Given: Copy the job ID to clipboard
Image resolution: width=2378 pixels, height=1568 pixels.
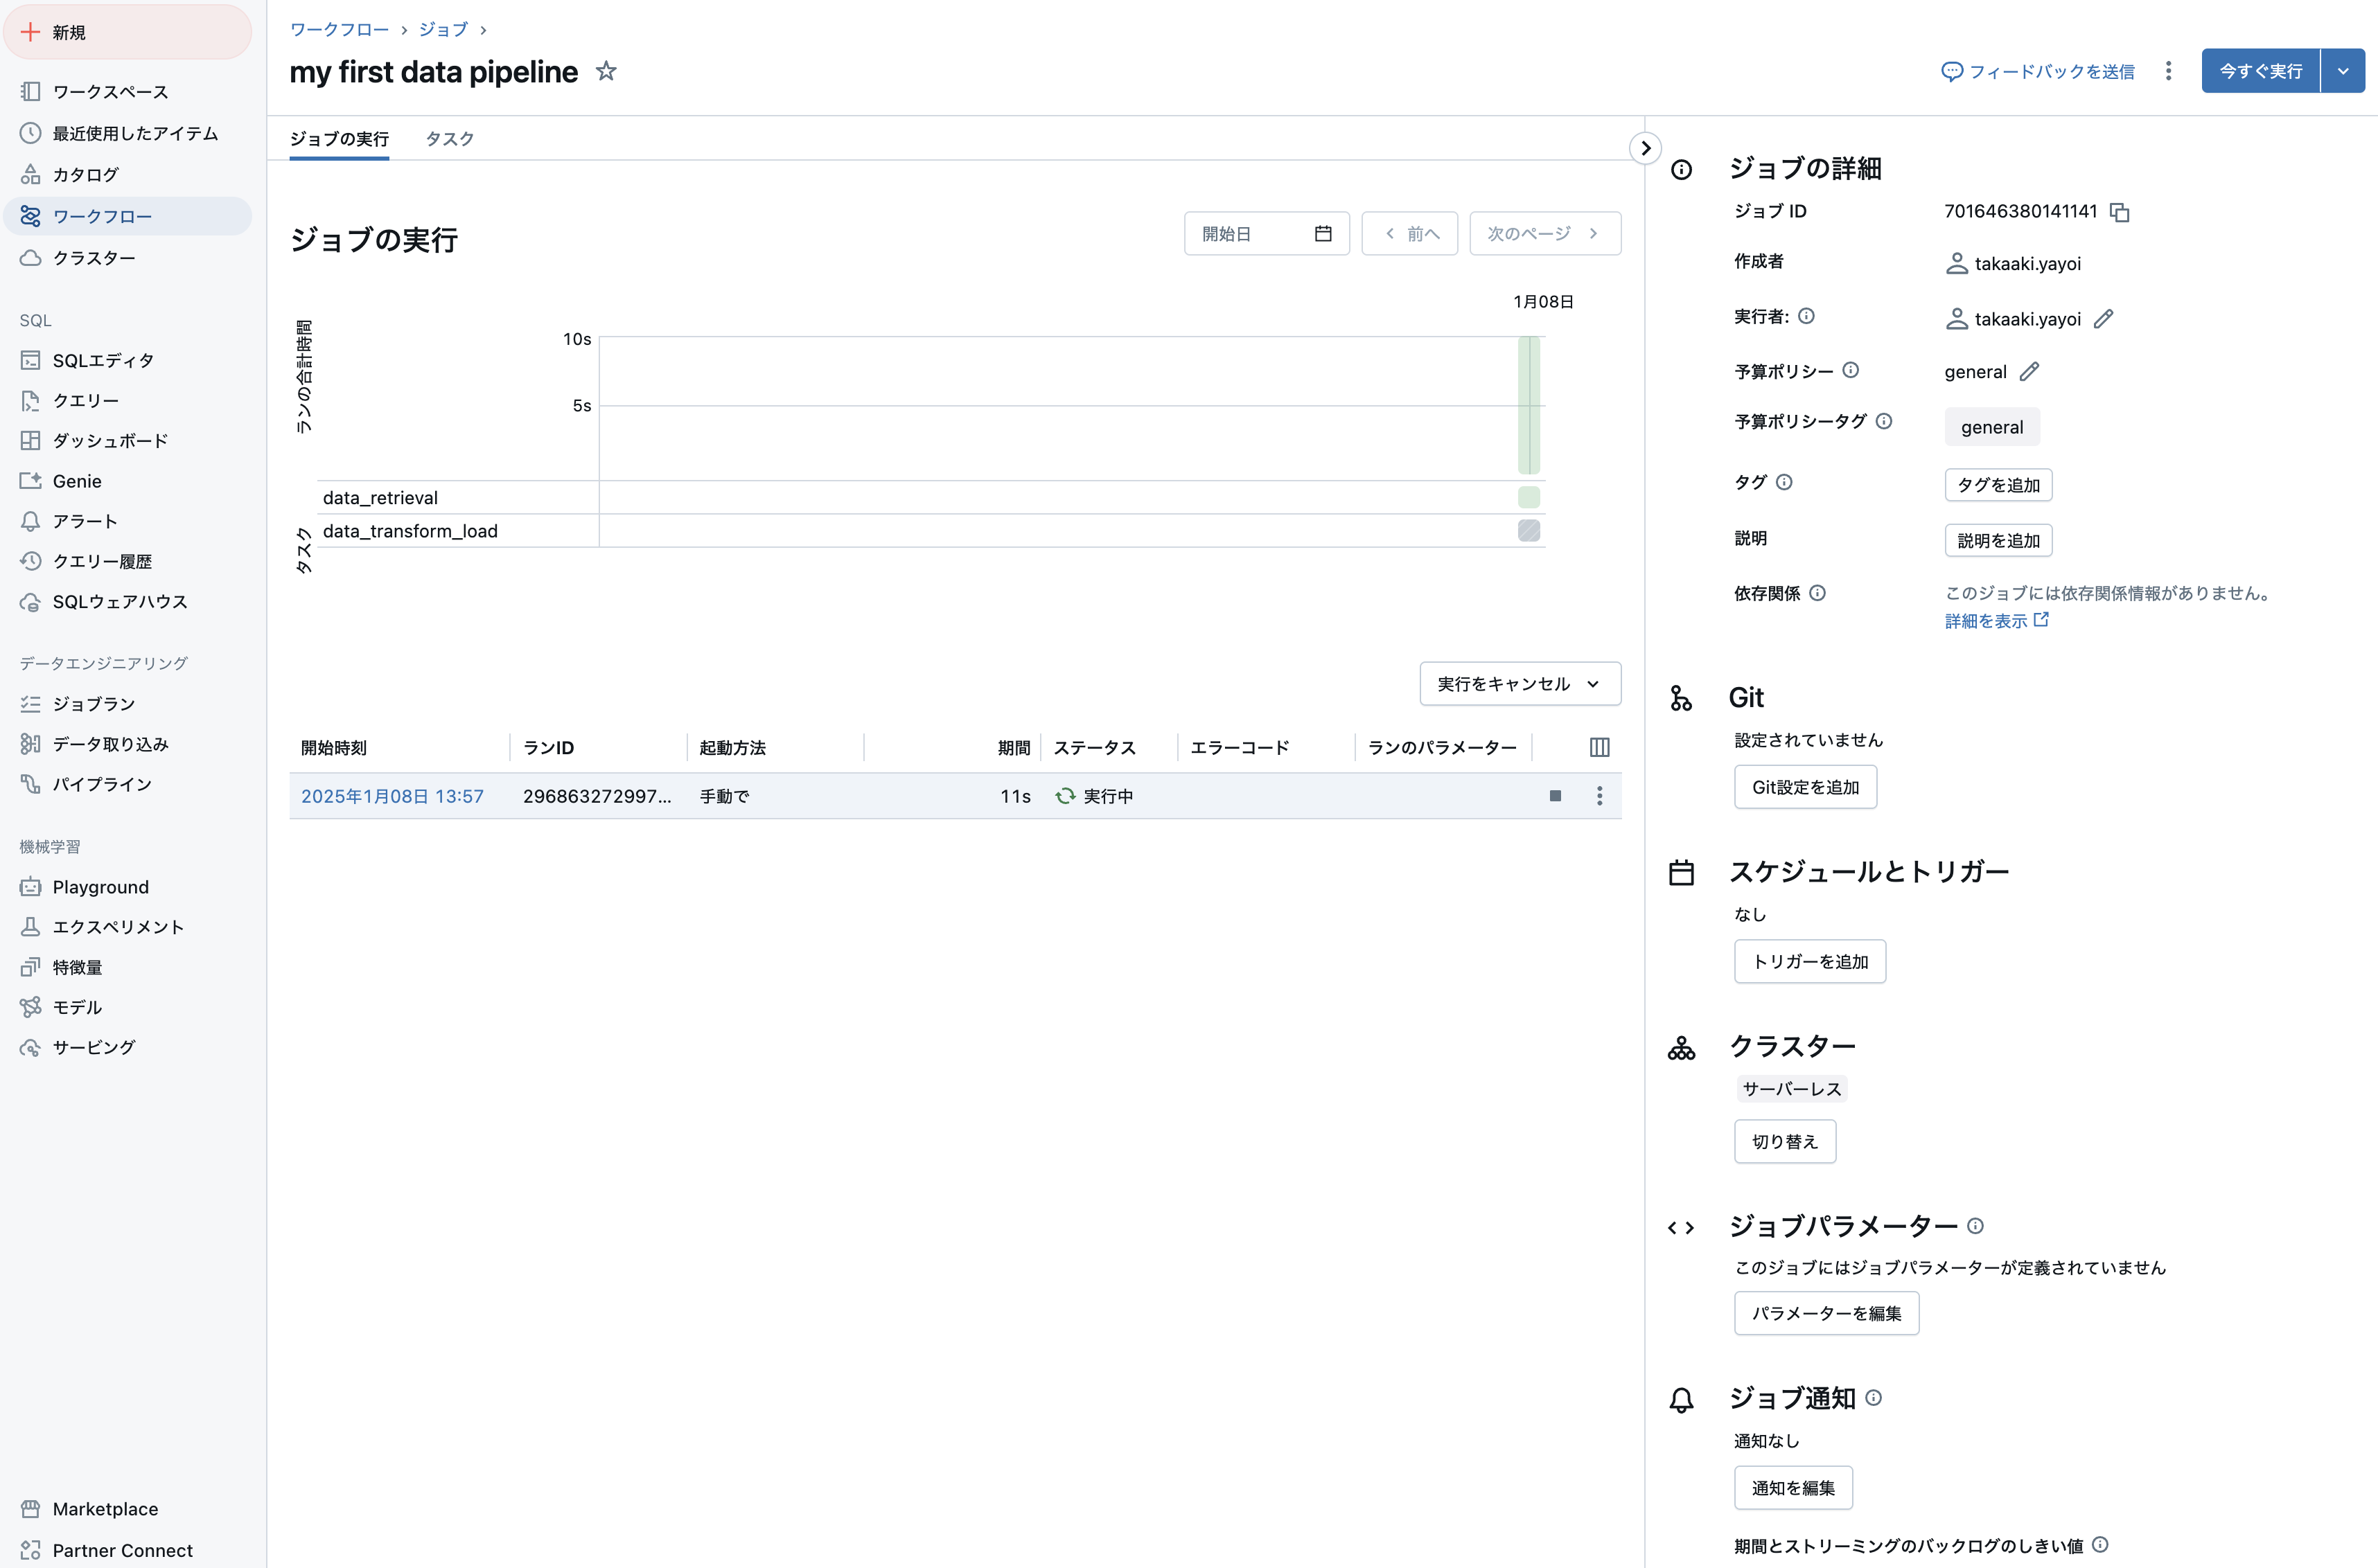Looking at the screenshot, I should point(2119,212).
